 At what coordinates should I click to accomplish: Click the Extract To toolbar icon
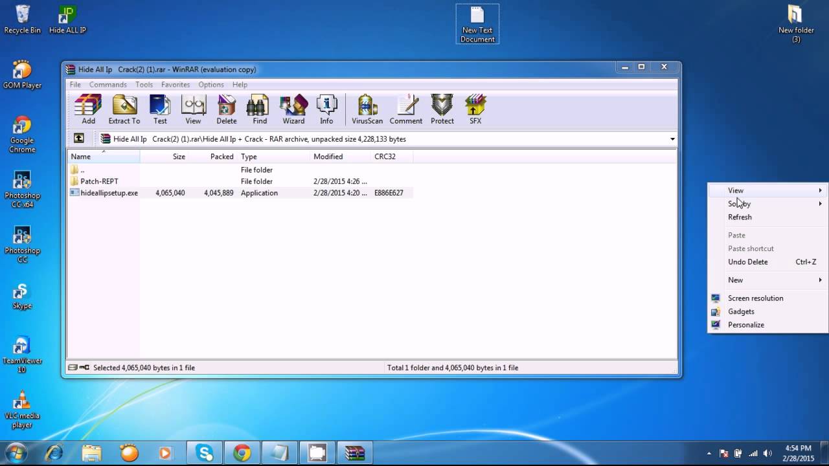tap(124, 109)
